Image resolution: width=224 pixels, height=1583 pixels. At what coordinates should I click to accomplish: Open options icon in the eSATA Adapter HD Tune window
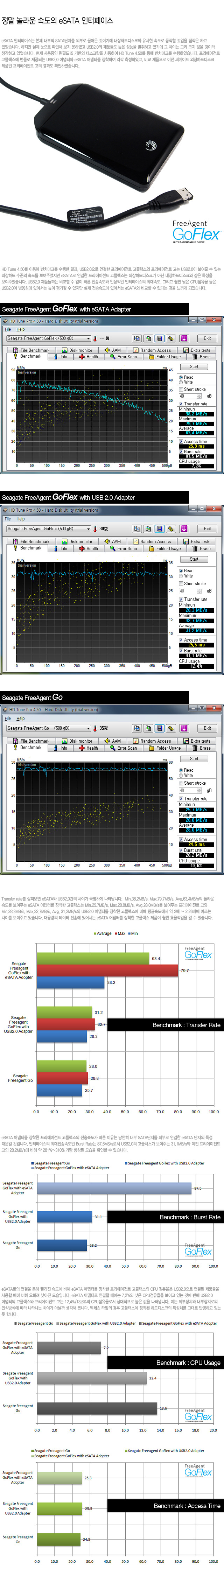pyautogui.click(x=171, y=338)
